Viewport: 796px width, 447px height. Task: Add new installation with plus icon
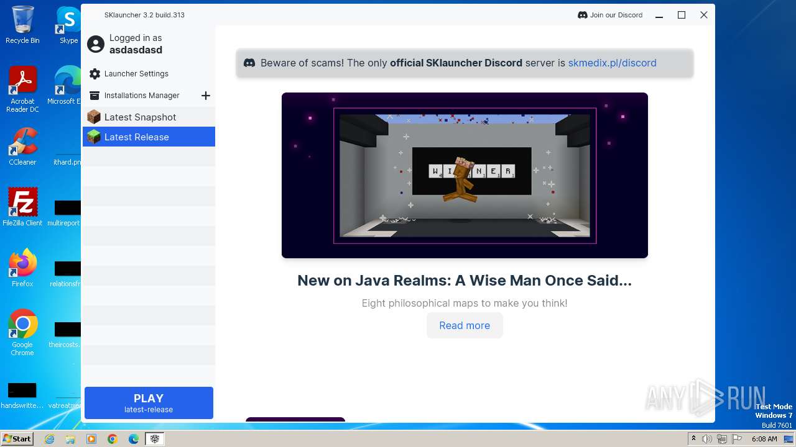click(206, 95)
